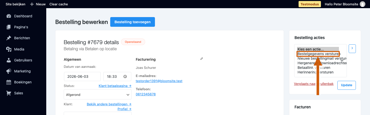Click the Openstaand status badge
This screenshot has width=370, height=115.
click(133, 42)
